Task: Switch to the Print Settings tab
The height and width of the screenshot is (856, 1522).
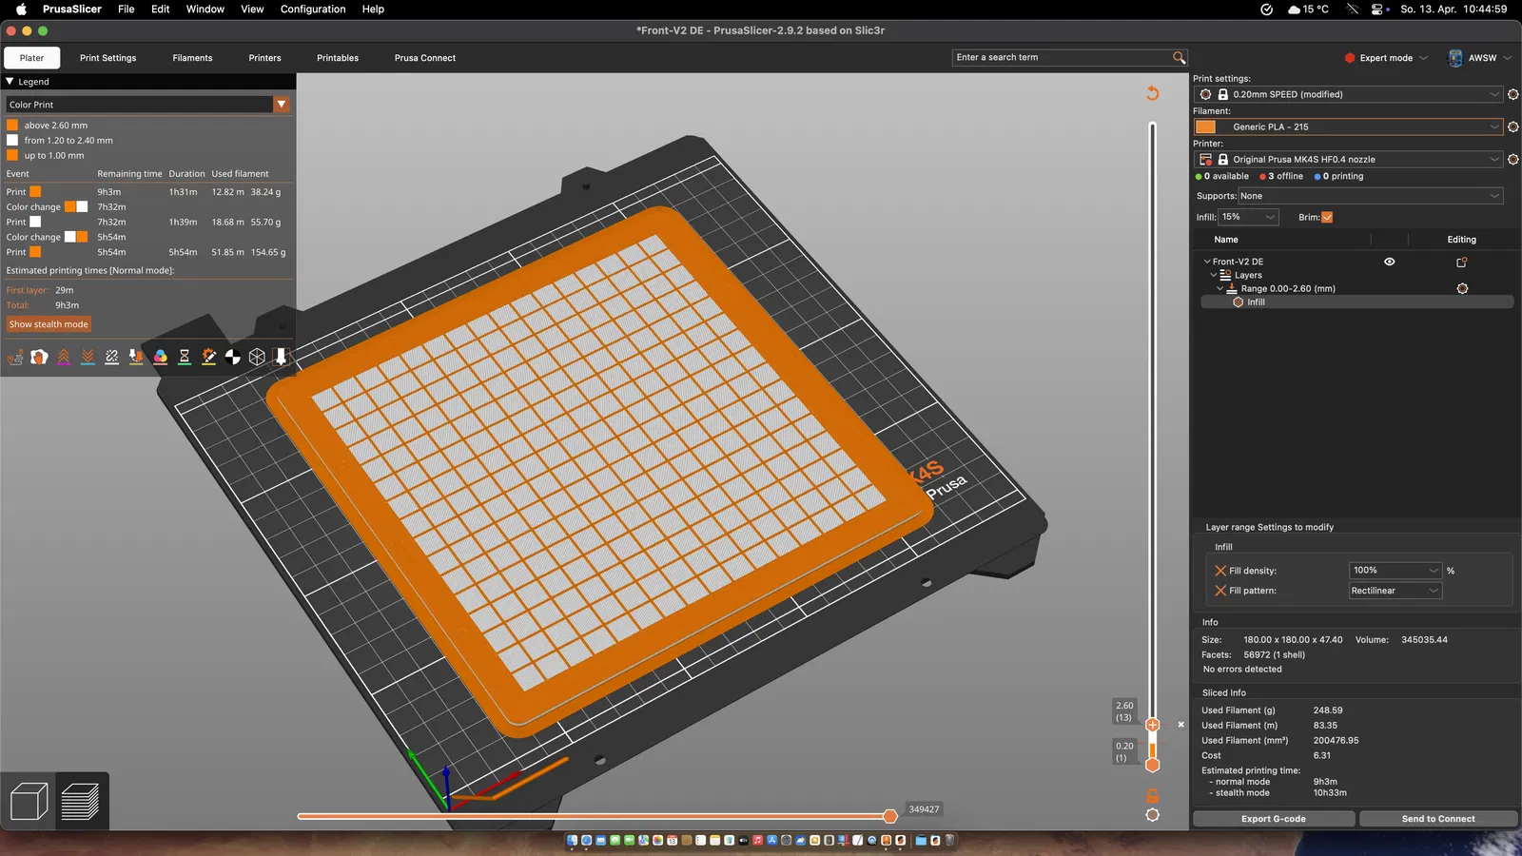Action: coord(107,58)
